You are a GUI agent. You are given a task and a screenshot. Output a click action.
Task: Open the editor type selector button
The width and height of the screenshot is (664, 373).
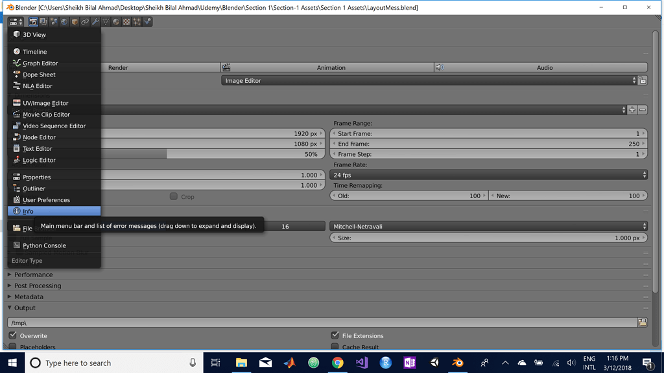16,21
